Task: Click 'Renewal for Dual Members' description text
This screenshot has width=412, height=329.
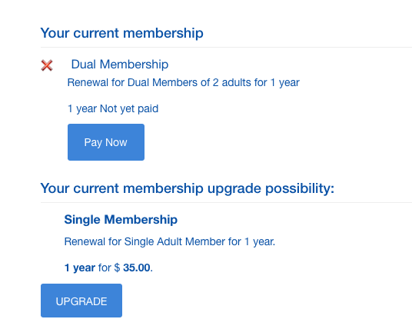Action: pos(184,83)
